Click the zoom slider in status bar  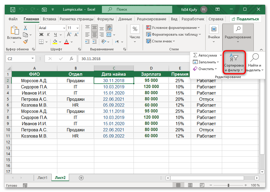pyautogui.click(x=229, y=186)
